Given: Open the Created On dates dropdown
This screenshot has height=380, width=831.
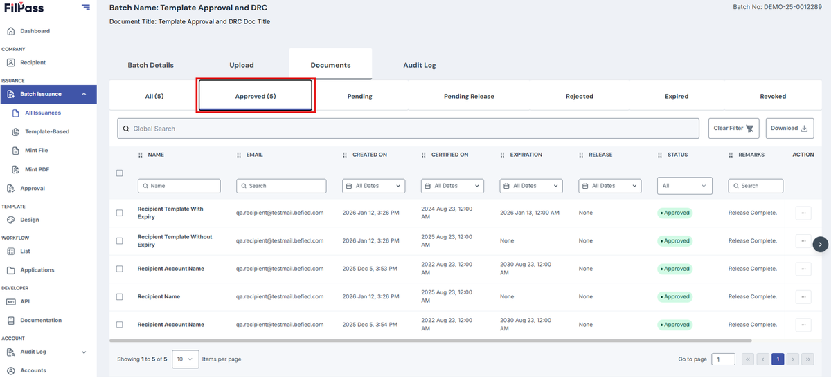Looking at the screenshot, I should [374, 186].
